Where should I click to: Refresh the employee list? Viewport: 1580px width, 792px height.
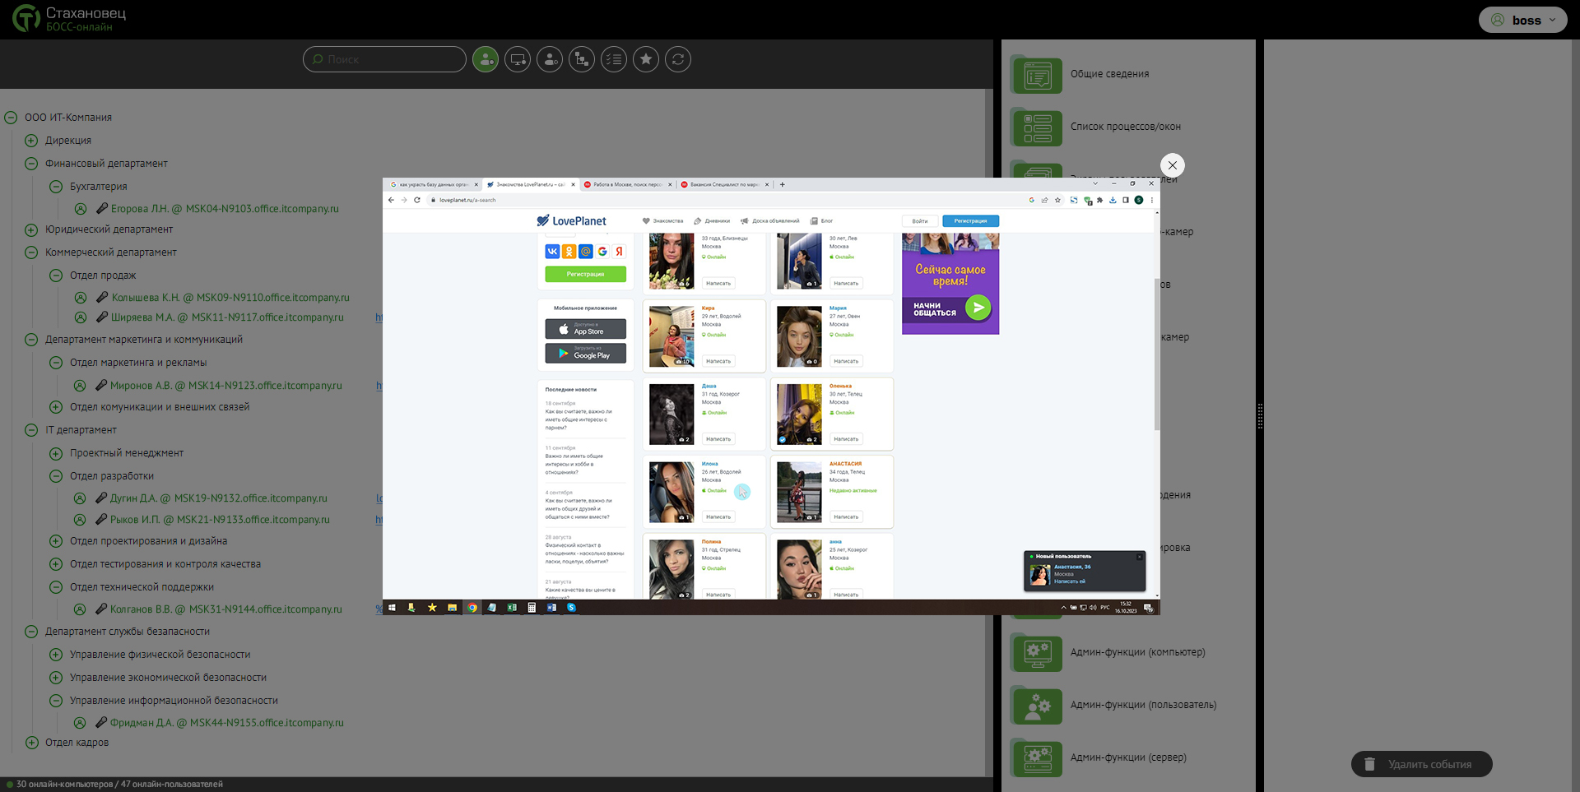click(x=678, y=59)
